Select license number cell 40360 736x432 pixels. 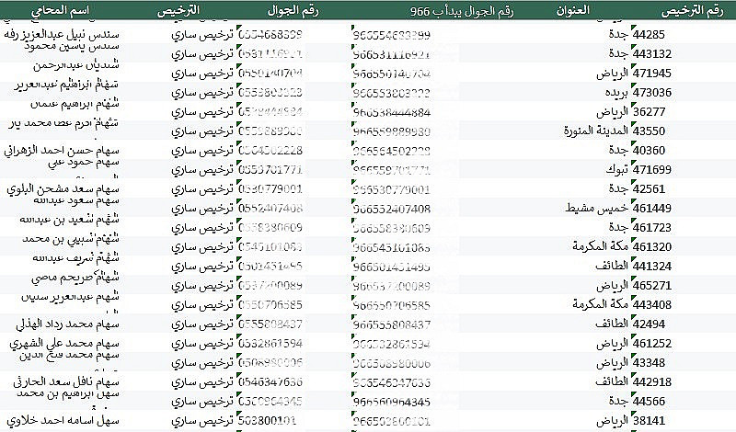point(649,150)
